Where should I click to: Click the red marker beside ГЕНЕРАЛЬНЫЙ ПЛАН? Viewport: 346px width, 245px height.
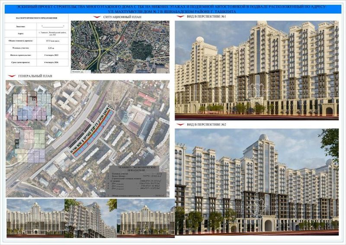pyautogui.click(x=12, y=76)
